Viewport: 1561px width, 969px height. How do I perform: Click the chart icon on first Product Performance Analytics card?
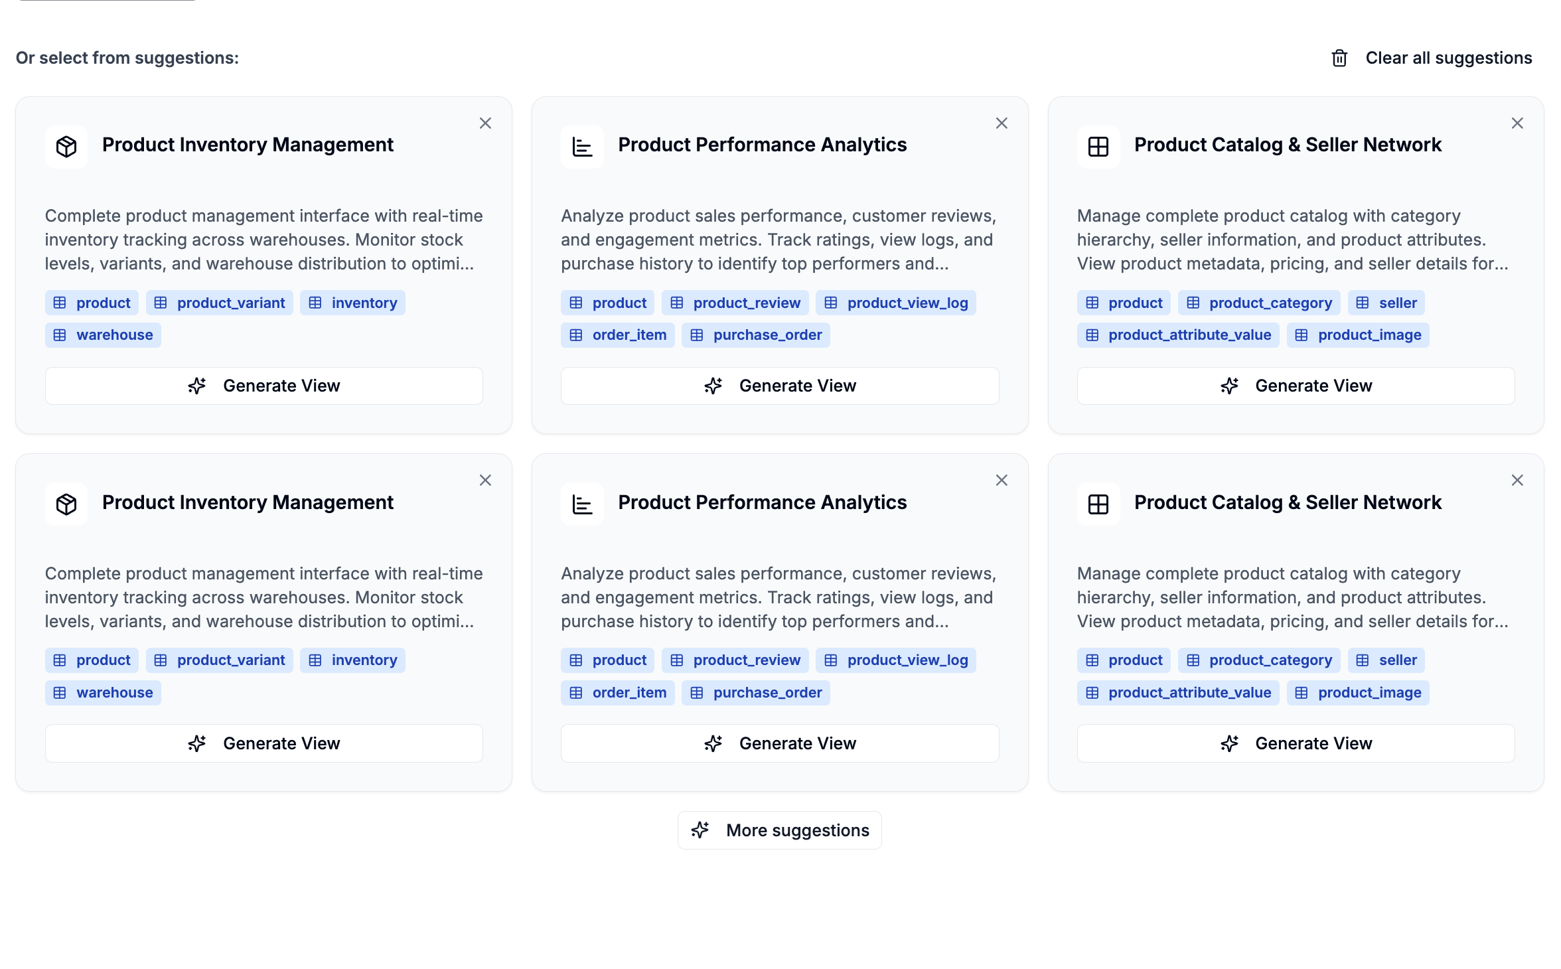pos(582,146)
